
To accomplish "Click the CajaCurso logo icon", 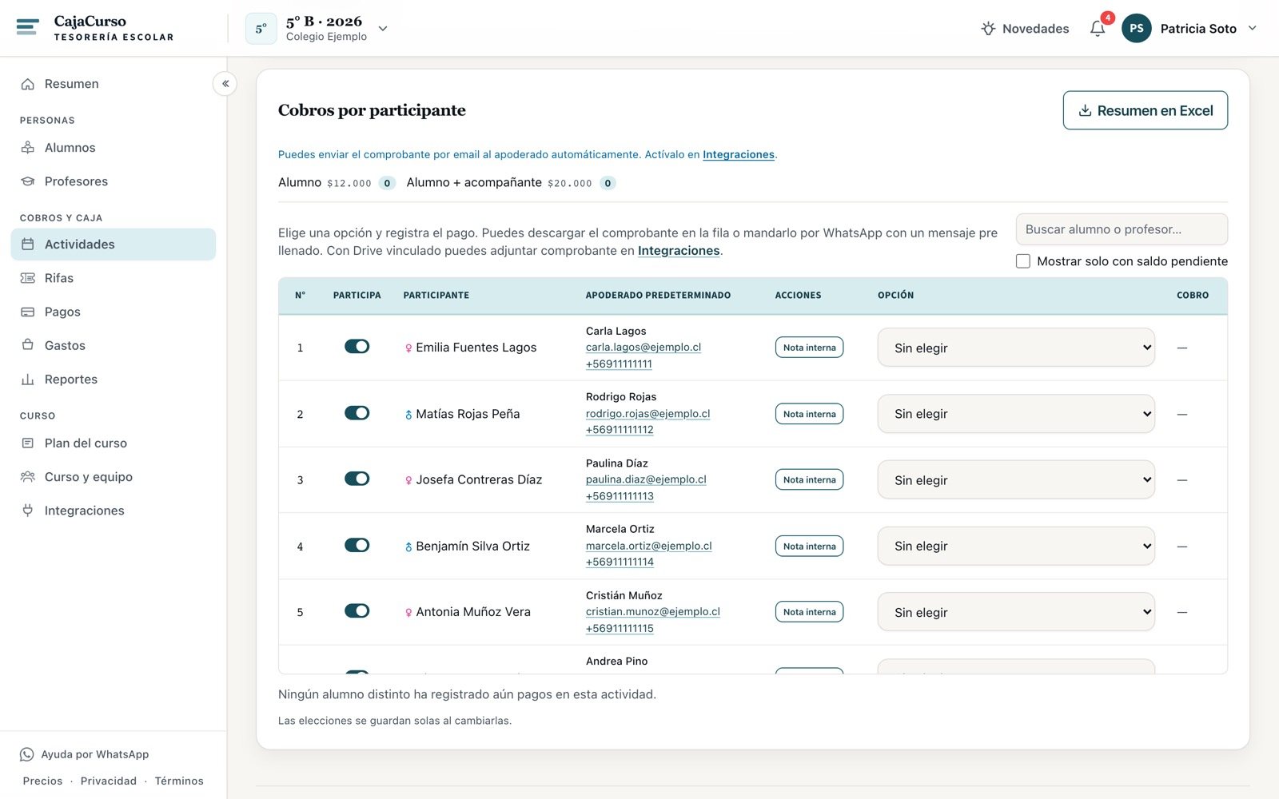I will coord(27,28).
